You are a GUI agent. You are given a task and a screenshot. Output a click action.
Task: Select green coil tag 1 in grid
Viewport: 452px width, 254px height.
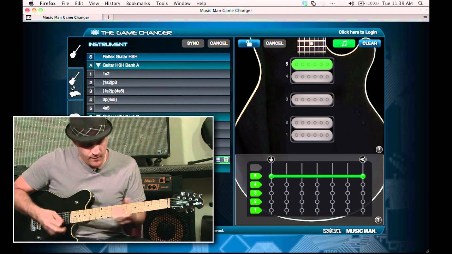point(256,210)
